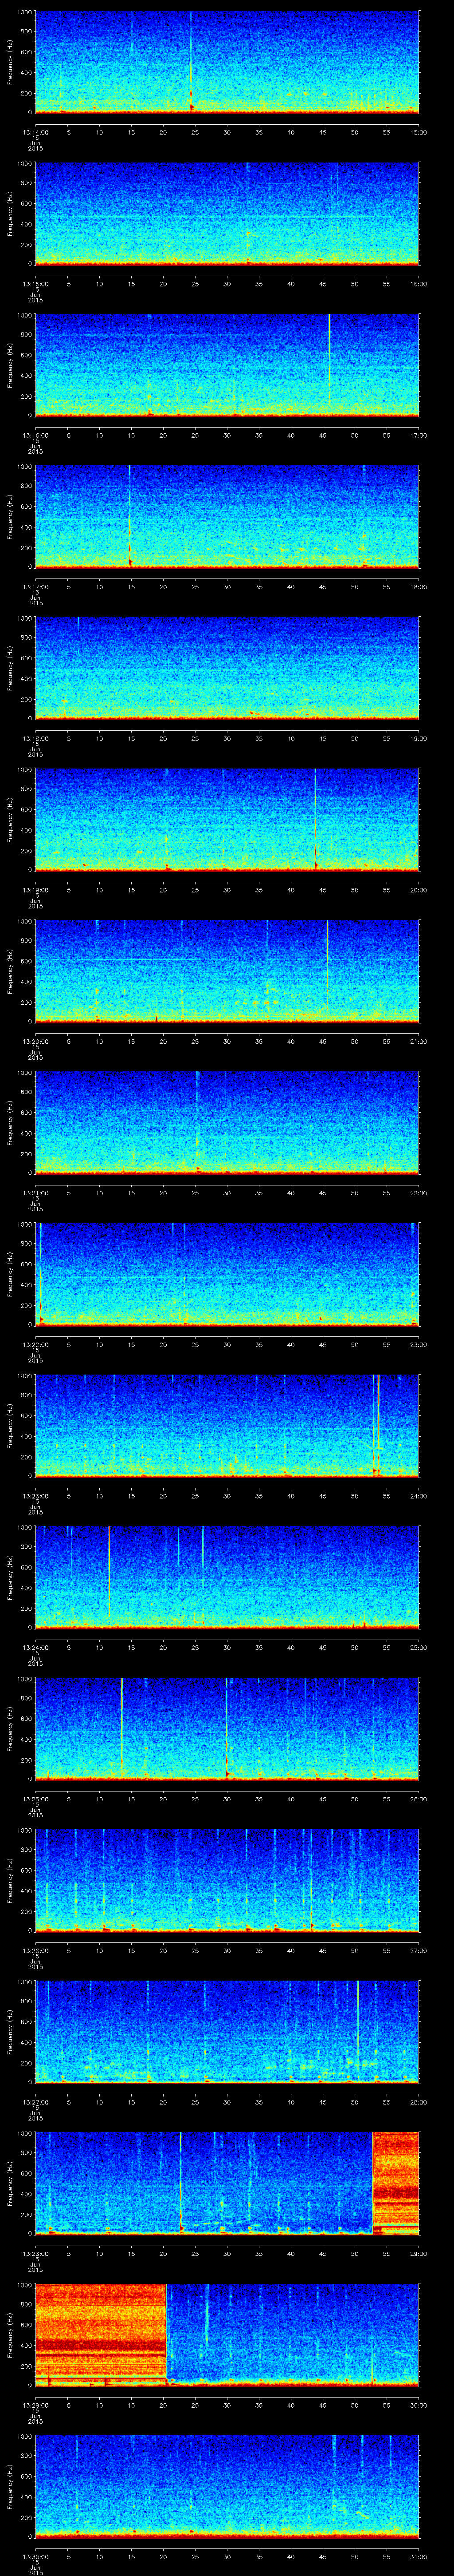Click the 13:18:00 start time label
Image resolution: width=454 pixels, height=2576 pixels.
tap(35, 738)
